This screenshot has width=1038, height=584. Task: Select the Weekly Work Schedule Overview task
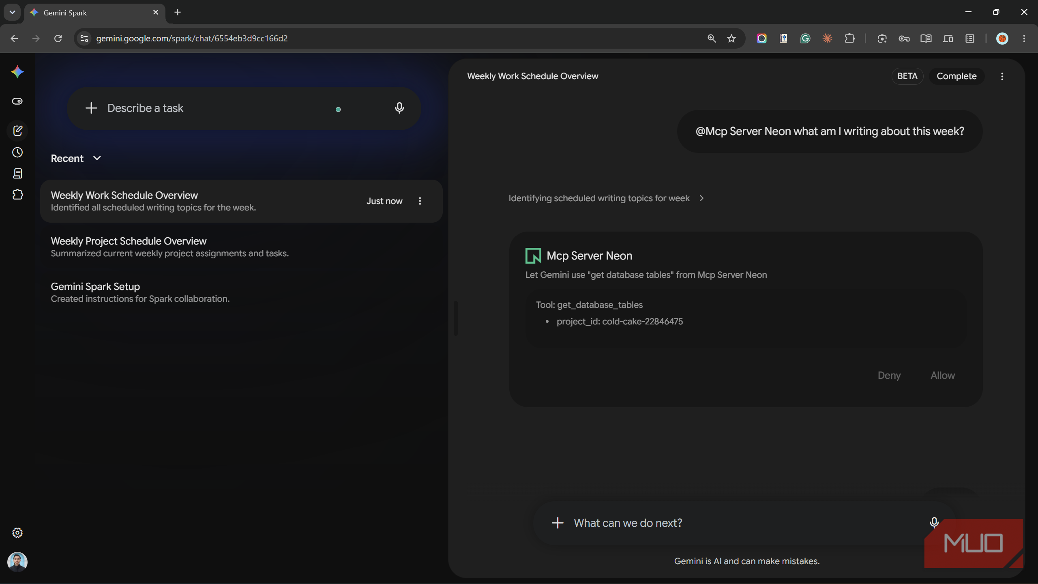(x=241, y=201)
